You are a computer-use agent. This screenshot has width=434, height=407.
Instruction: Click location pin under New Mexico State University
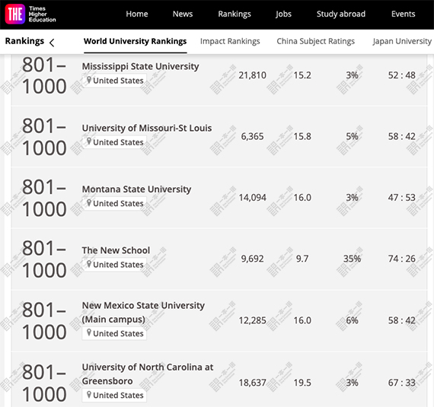click(x=89, y=333)
